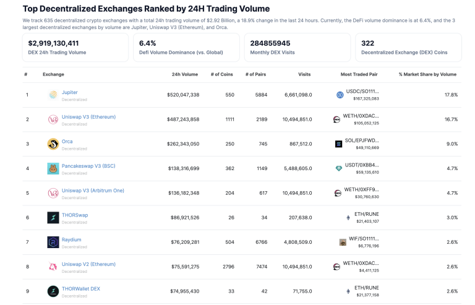Screen dimensions: 475x305
Task: Sort table by 24h Volume column
Action: [185, 74]
